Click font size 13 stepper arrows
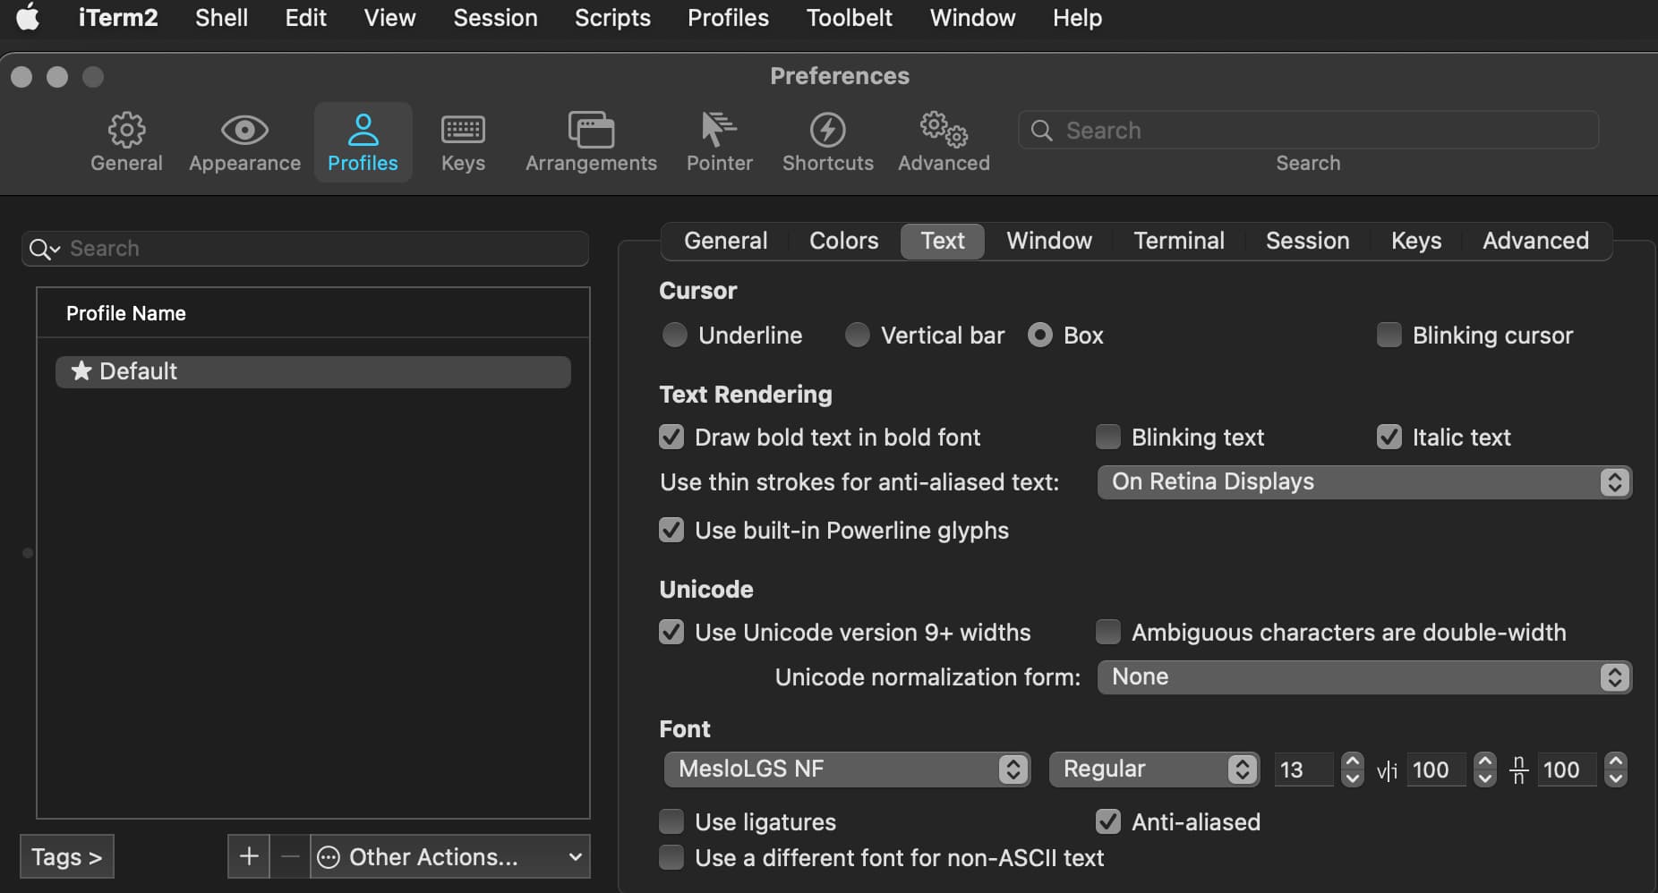The height and width of the screenshot is (893, 1658). (x=1353, y=770)
